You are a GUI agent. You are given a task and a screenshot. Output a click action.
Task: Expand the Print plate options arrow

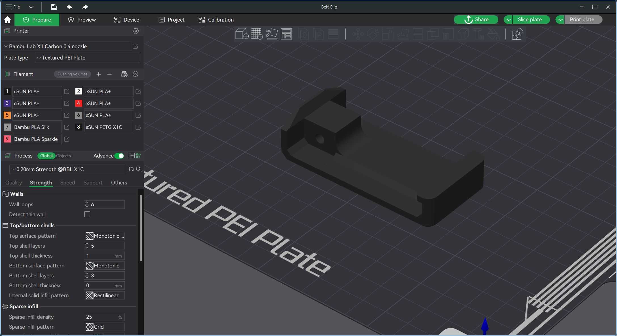(560, 20)
